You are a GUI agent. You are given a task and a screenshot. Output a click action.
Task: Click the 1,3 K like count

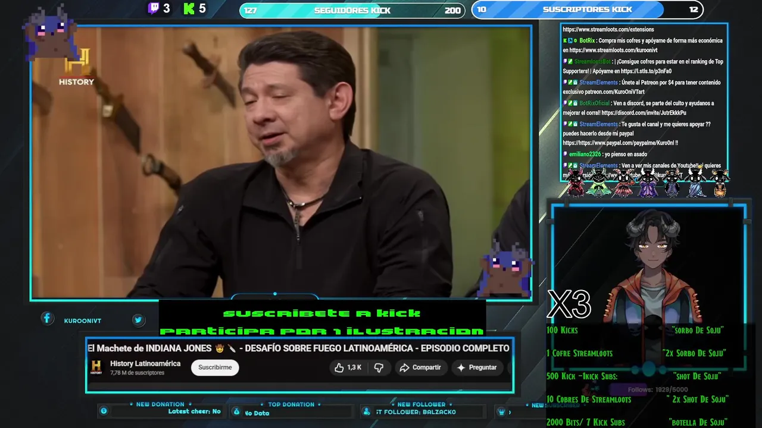click(354, 368)
